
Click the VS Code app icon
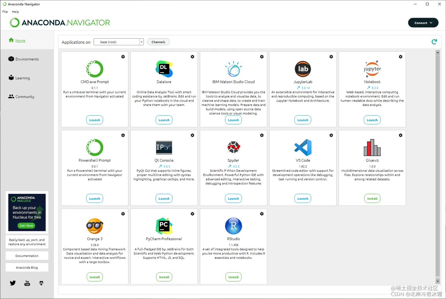click(x=303, y=147)
